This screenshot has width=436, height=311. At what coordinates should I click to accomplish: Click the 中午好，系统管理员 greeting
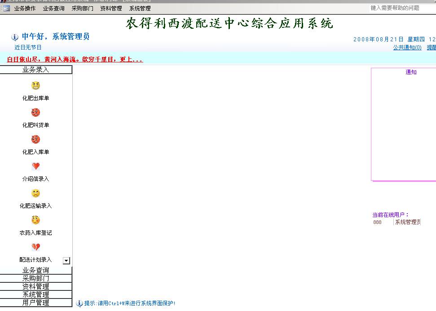point(56,36)
